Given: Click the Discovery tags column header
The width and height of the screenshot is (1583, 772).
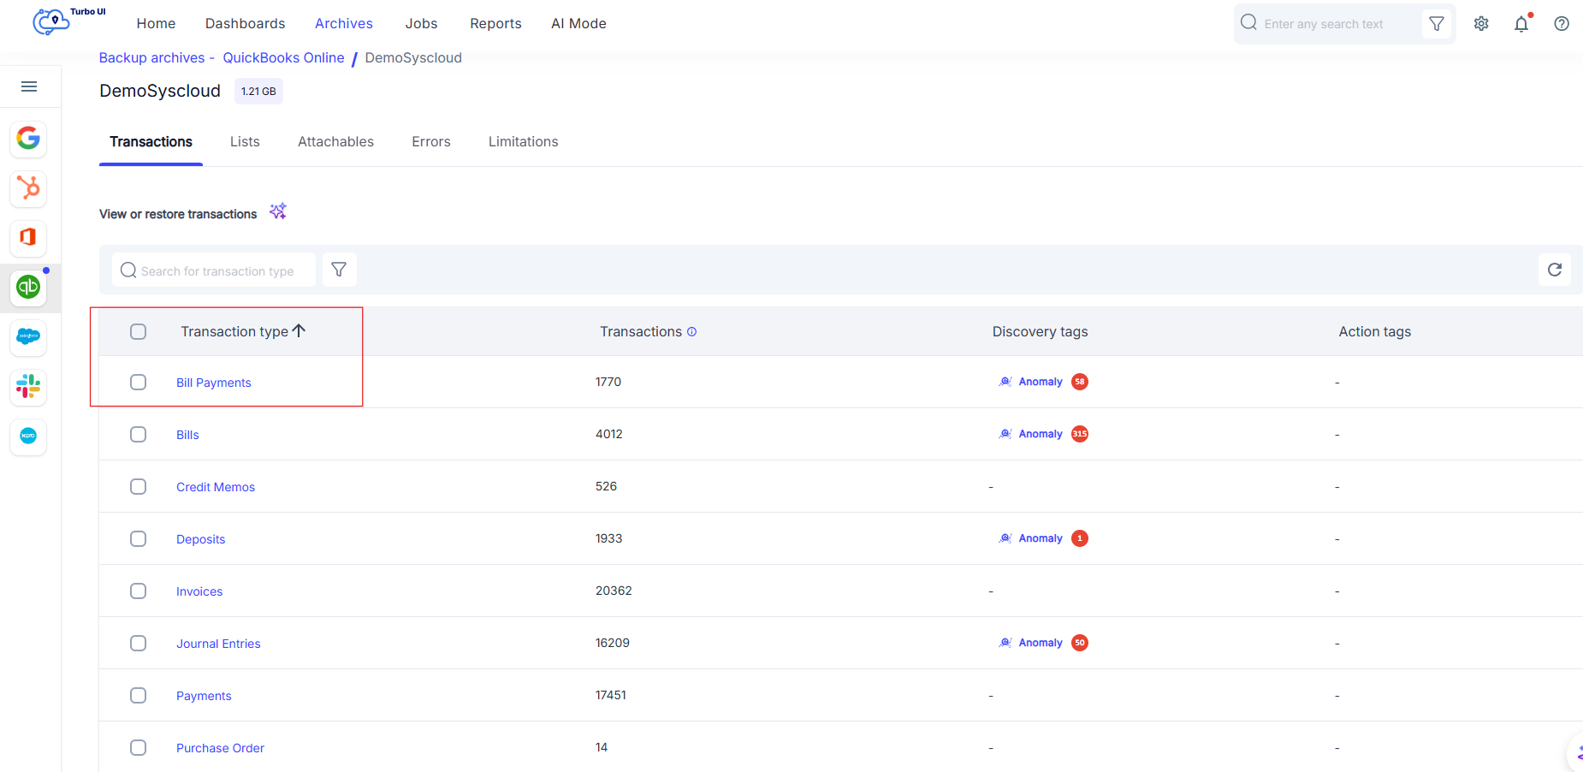Looking at the screenshot, I should [x=1041, y=331].
